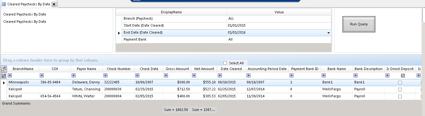Click check date 10/06/2007 cell
Viewport: 425px width, 116px height.
click(149, 82)
